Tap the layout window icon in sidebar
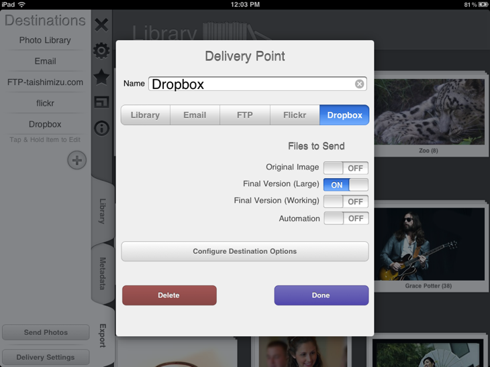490x367 pixels. coord(101,102)
